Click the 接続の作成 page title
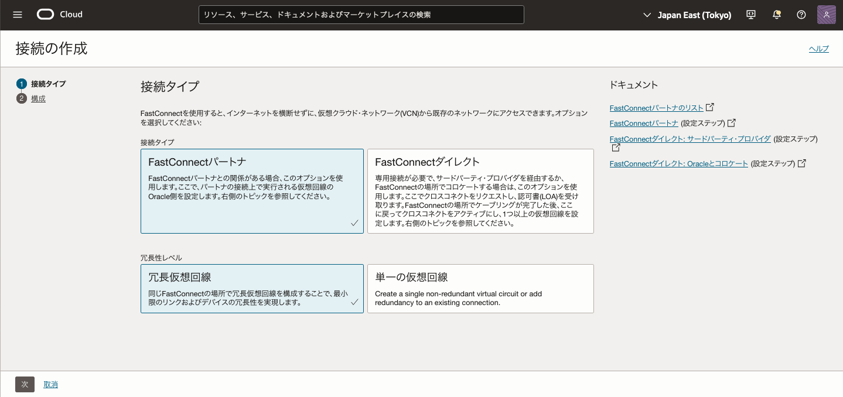Viewport: 843px width, 397px height. click(x=52, y=49)
